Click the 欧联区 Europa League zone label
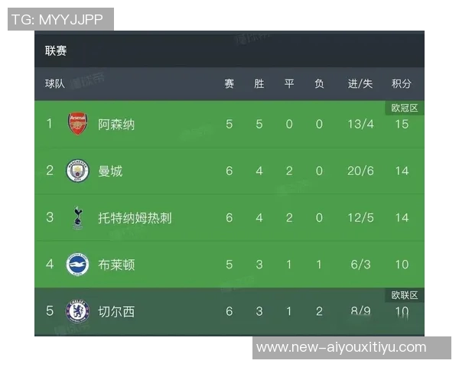The image size is (459, 367). pyautogui.click(x=405, y=295)
